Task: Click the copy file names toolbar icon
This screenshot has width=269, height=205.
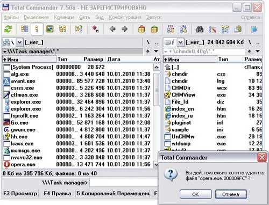Action: pyautogui.click(x=238, y=29)
